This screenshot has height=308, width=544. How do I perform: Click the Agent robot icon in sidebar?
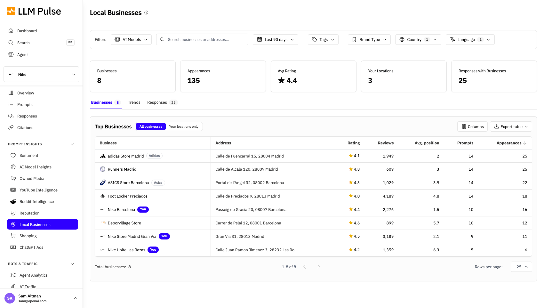click(11, 54)
